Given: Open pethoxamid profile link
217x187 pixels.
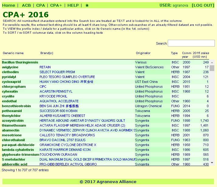Looking at the screenshot, I should 12,111.
